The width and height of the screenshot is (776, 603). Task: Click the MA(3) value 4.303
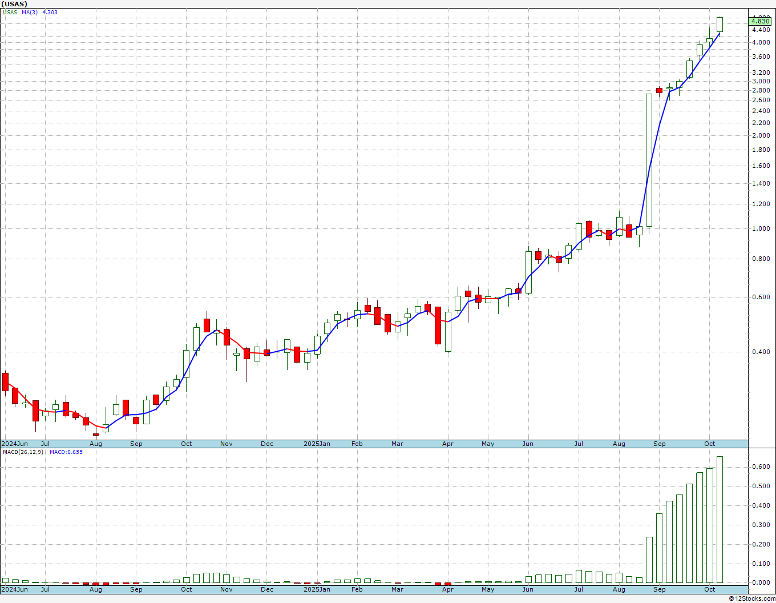pyautogui.click(x=50, y=12)
